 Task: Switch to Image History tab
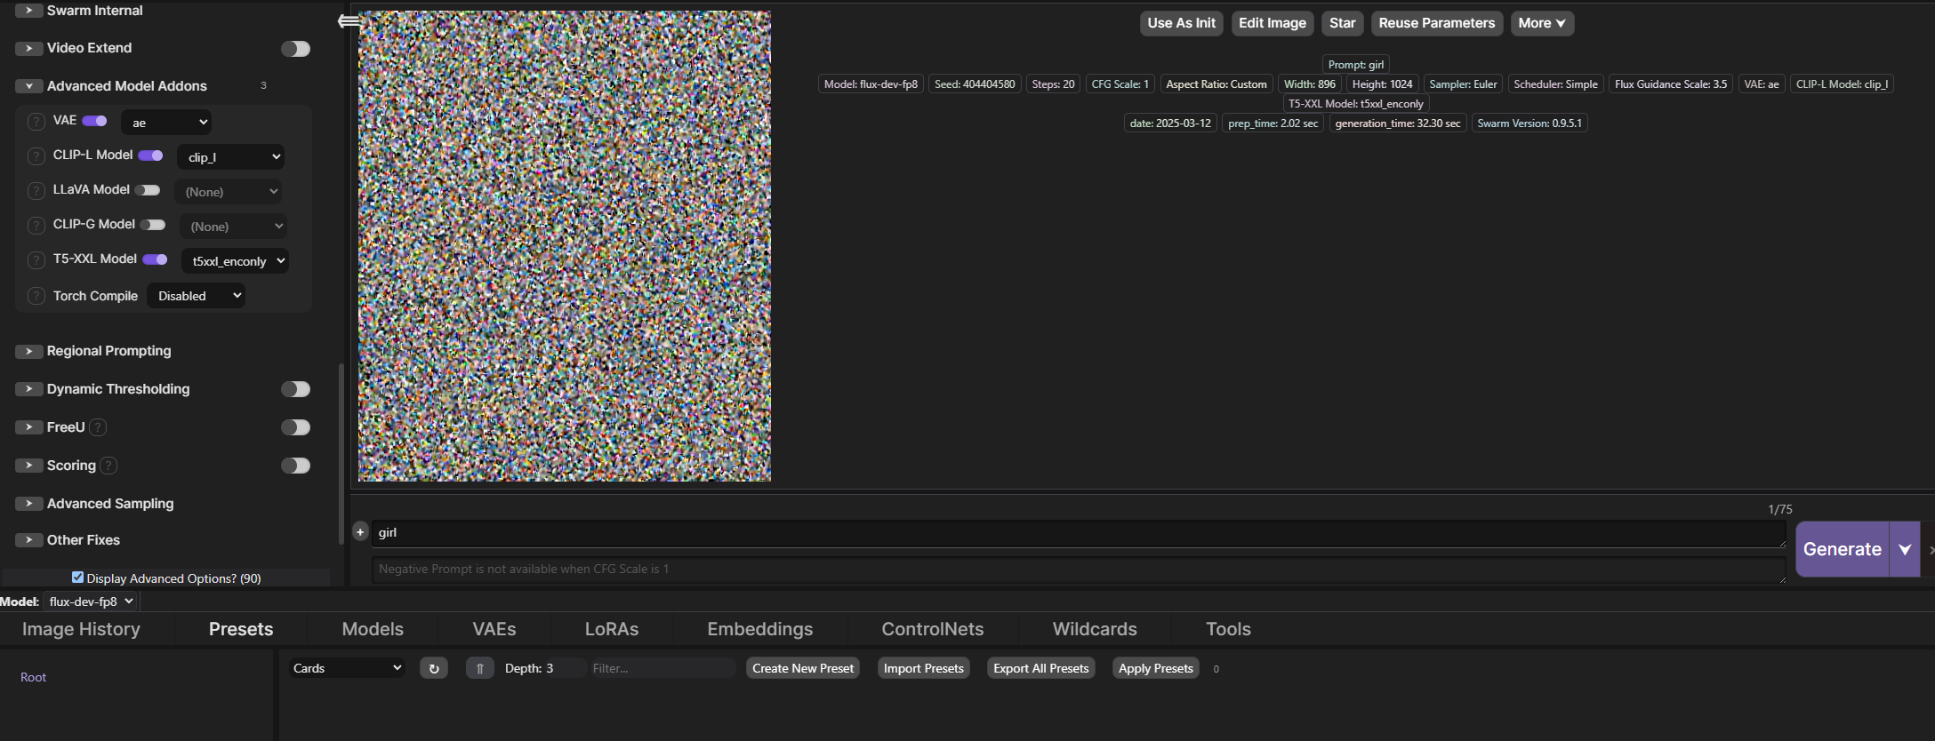[81, 629]
